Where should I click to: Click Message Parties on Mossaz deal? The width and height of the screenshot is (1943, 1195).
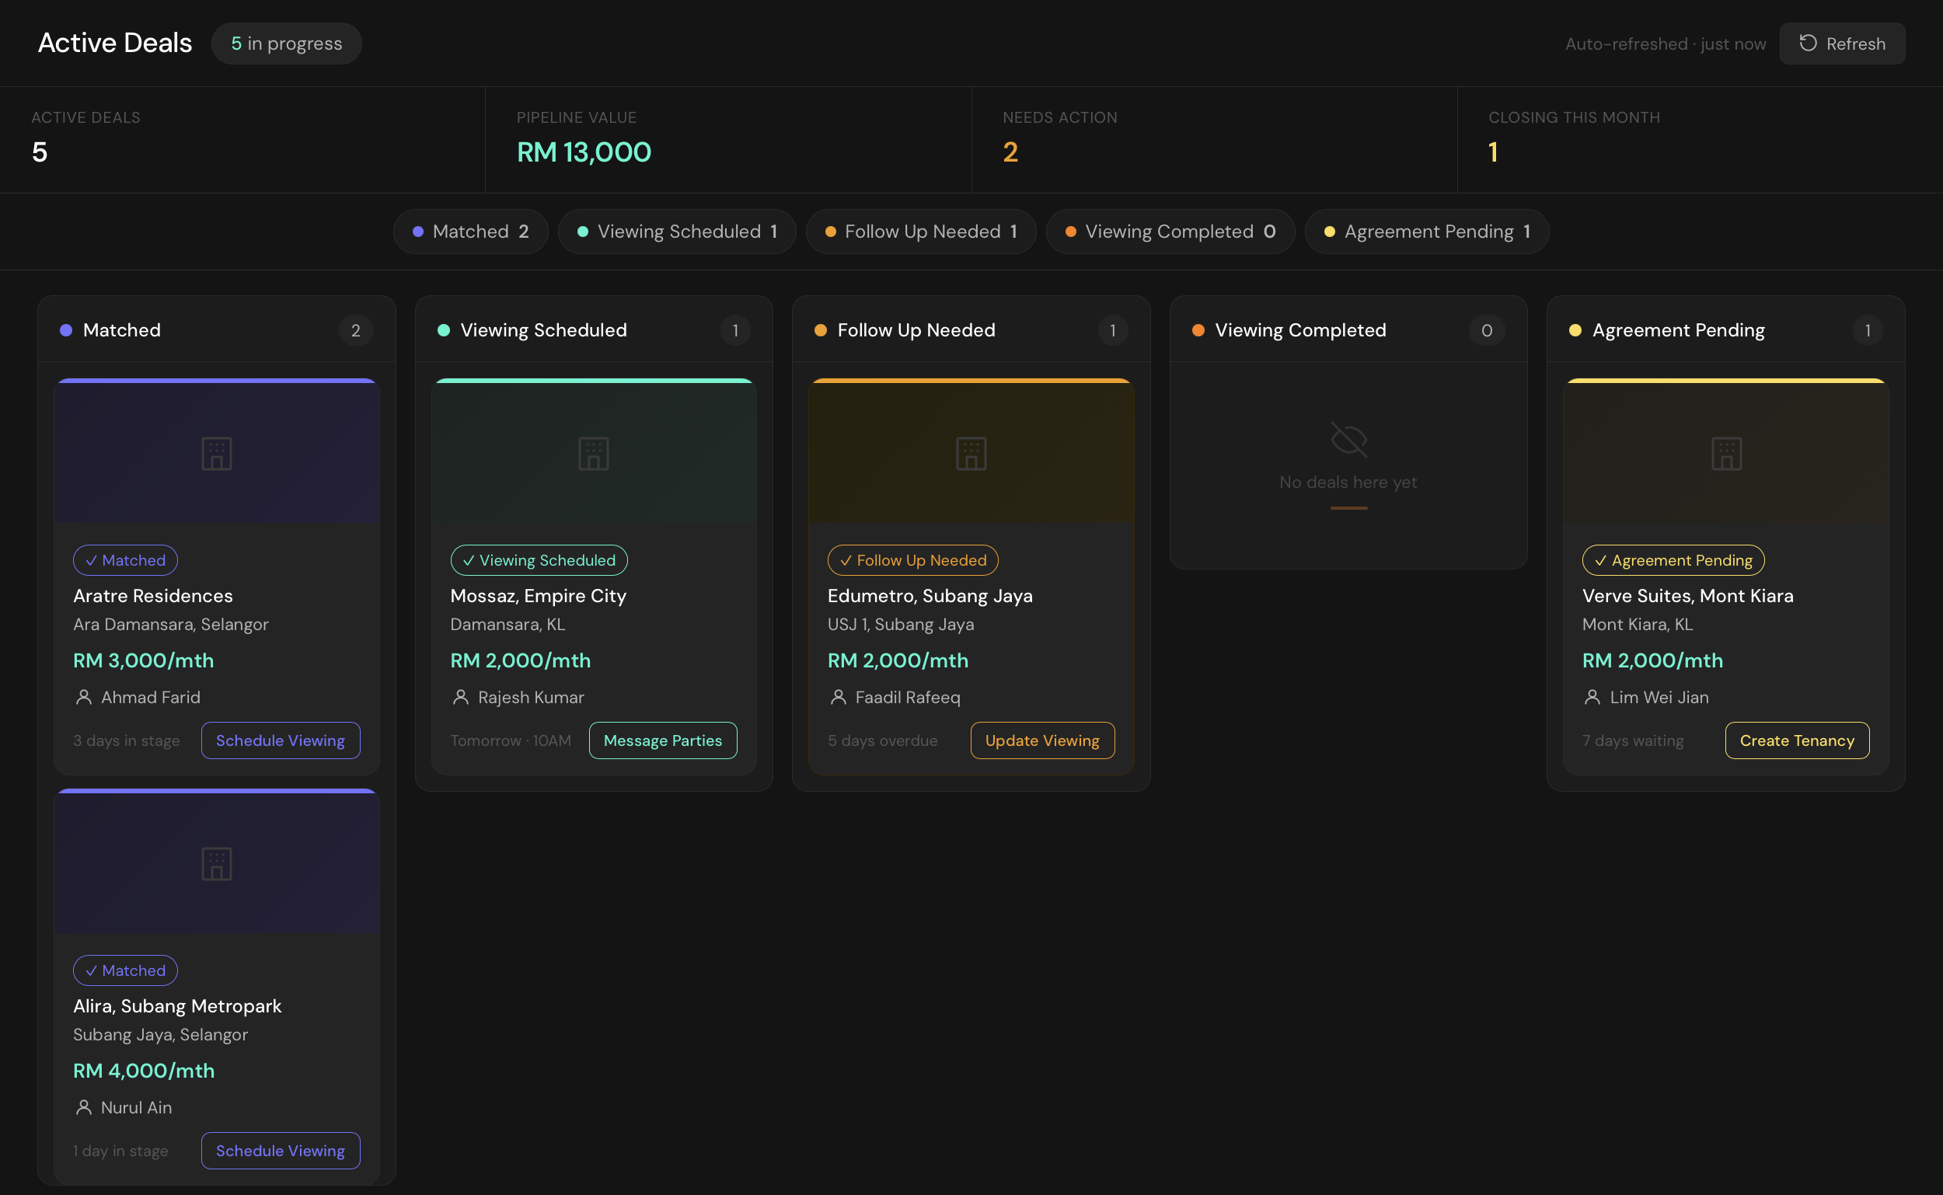(x=662, y=740)
